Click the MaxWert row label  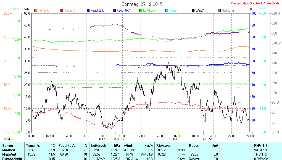tap(9, 154)
